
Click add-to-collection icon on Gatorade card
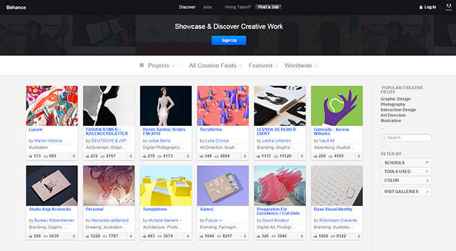(359, 156)
